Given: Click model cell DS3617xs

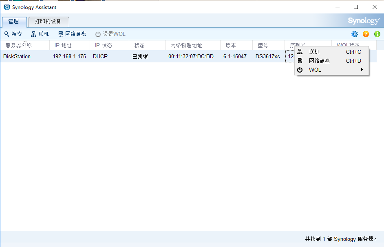Looking at the screenshot, I should tap(268, 57).
